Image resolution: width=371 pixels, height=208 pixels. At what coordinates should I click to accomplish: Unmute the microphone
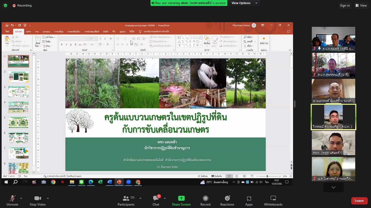[x=12, y=200]
